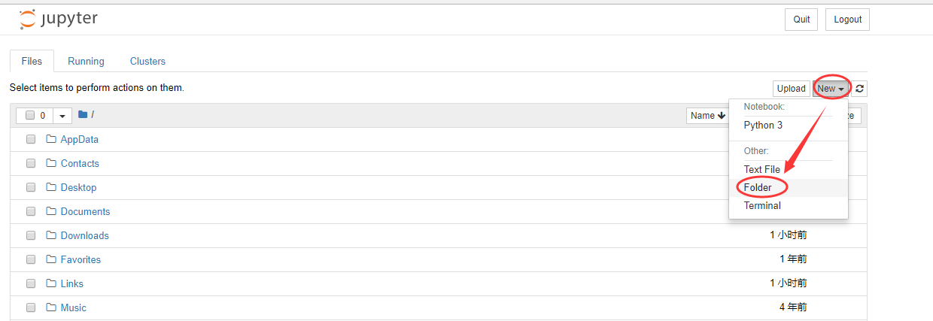Switch to the Running tab
This screenshot has height=321, width=933.
(86, 62)
